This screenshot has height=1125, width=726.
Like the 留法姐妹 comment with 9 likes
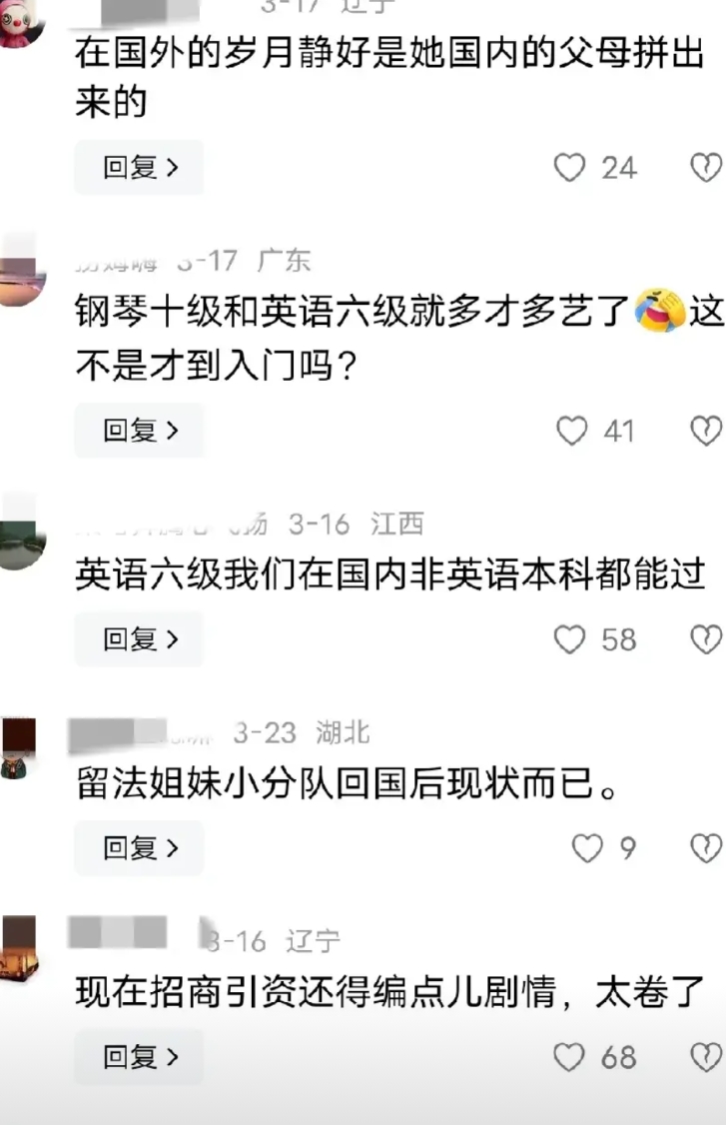point(587,848)
